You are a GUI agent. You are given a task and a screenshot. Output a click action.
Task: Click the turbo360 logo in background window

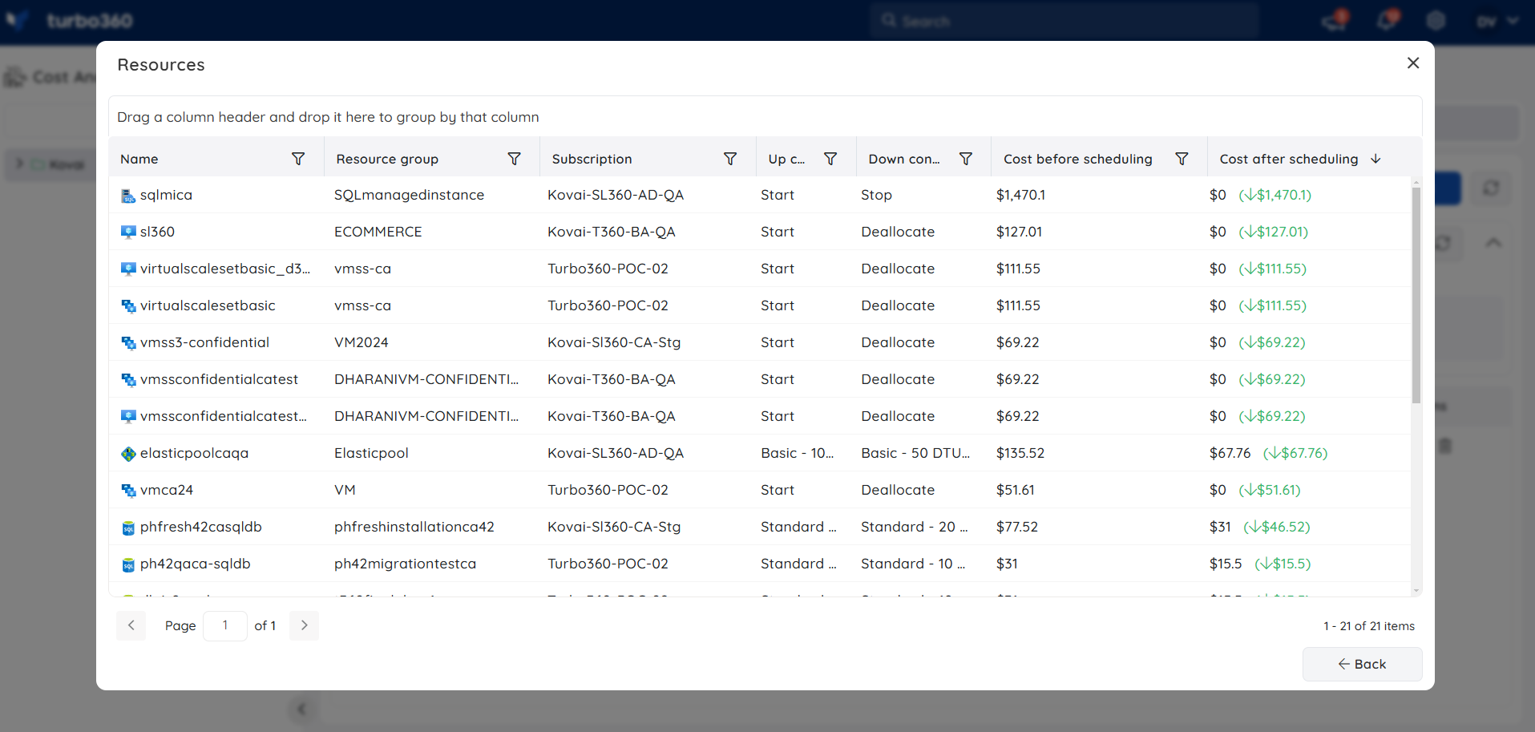click(x=71, y=20)
